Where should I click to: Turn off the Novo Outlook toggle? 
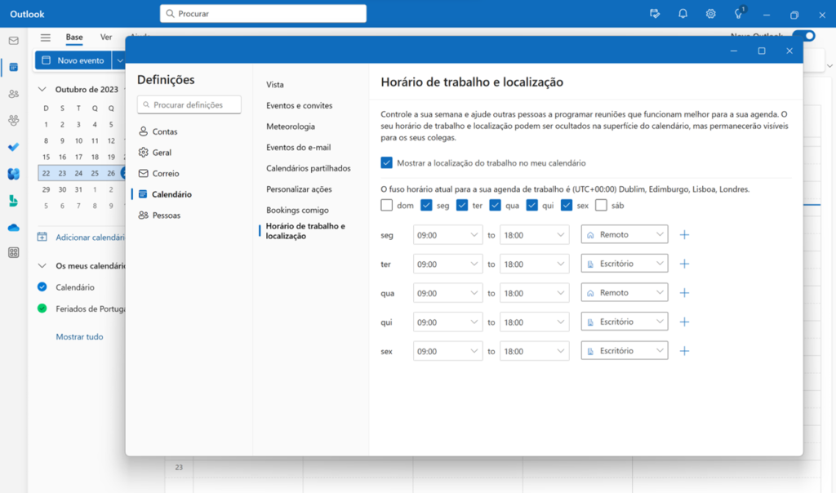click(x=803, y=36)
